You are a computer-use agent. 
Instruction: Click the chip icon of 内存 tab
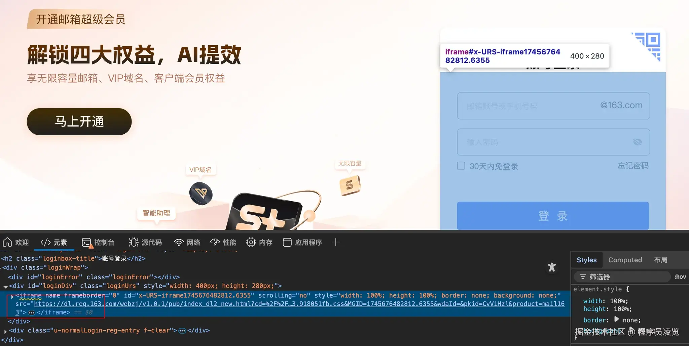pyautogui.click(x=251, y=242)
